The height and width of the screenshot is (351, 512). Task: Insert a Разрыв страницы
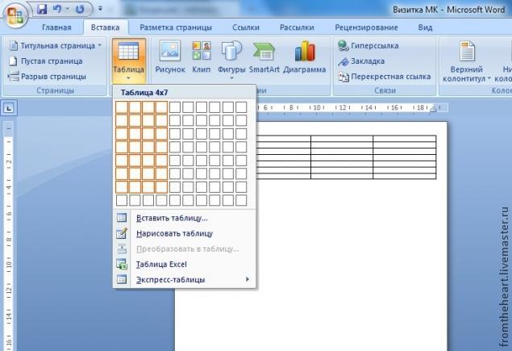tap(48, 77)
